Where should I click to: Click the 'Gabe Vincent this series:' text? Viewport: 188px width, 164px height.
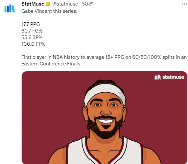point(49,11)
